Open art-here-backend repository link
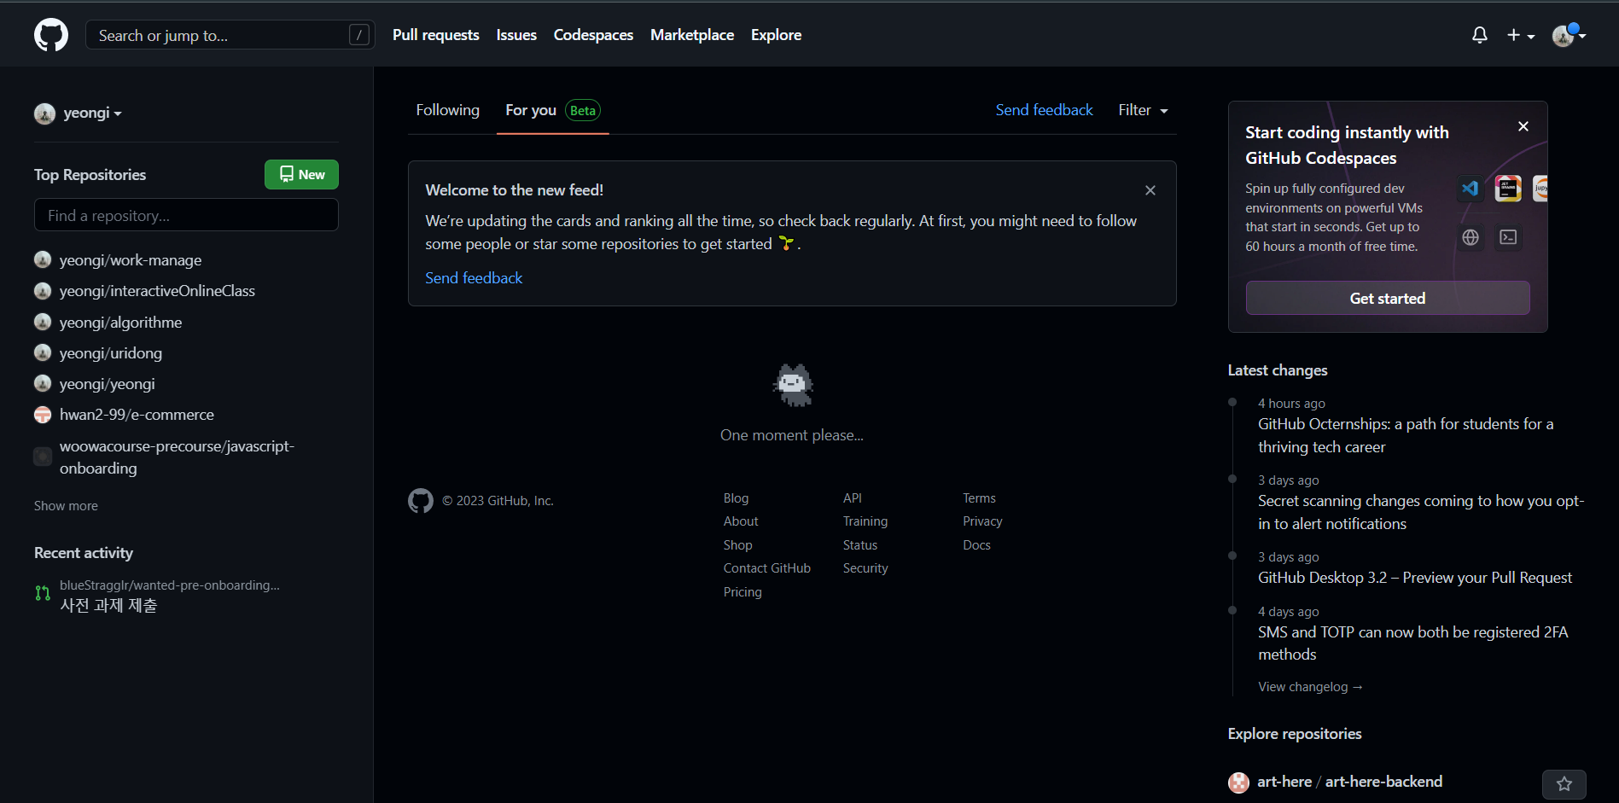Image resolution: width=1619 pixels, height=803 pixels. click(x=1383, y=782)
